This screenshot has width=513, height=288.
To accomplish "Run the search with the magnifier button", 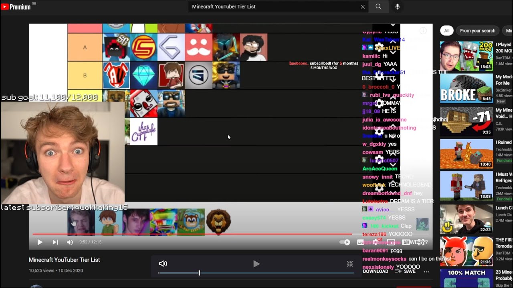I will point(378,7).
